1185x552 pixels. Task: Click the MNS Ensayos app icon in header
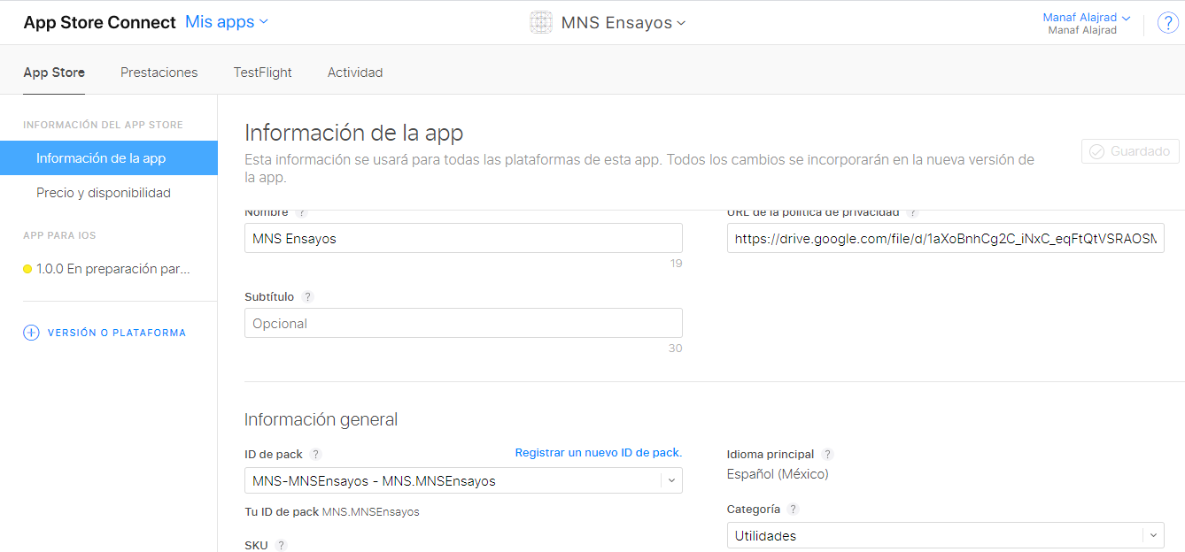click(541, 23)
